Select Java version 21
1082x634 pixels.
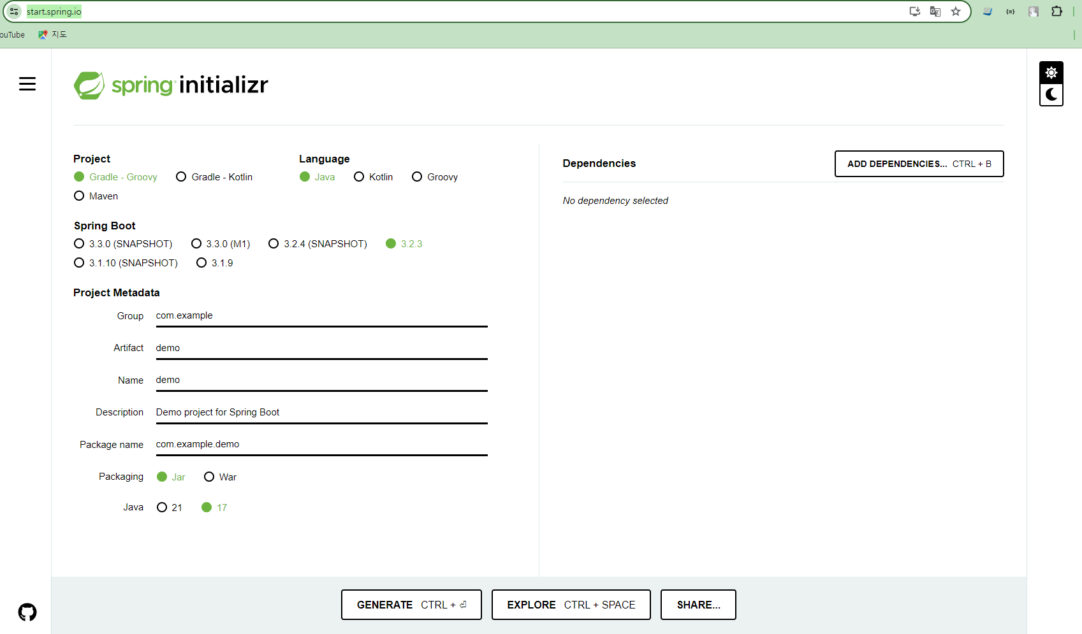(170, 508)
